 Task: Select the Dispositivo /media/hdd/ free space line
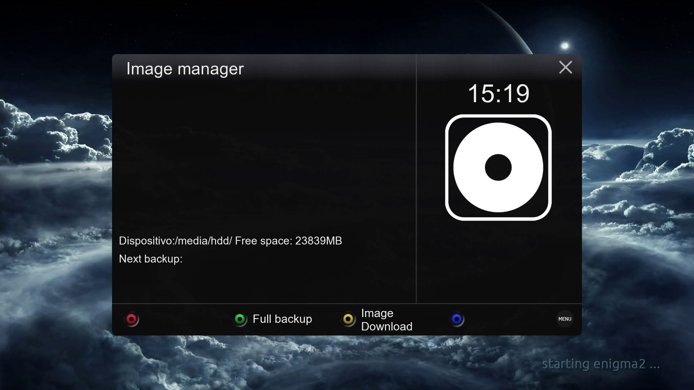point(230,241)
